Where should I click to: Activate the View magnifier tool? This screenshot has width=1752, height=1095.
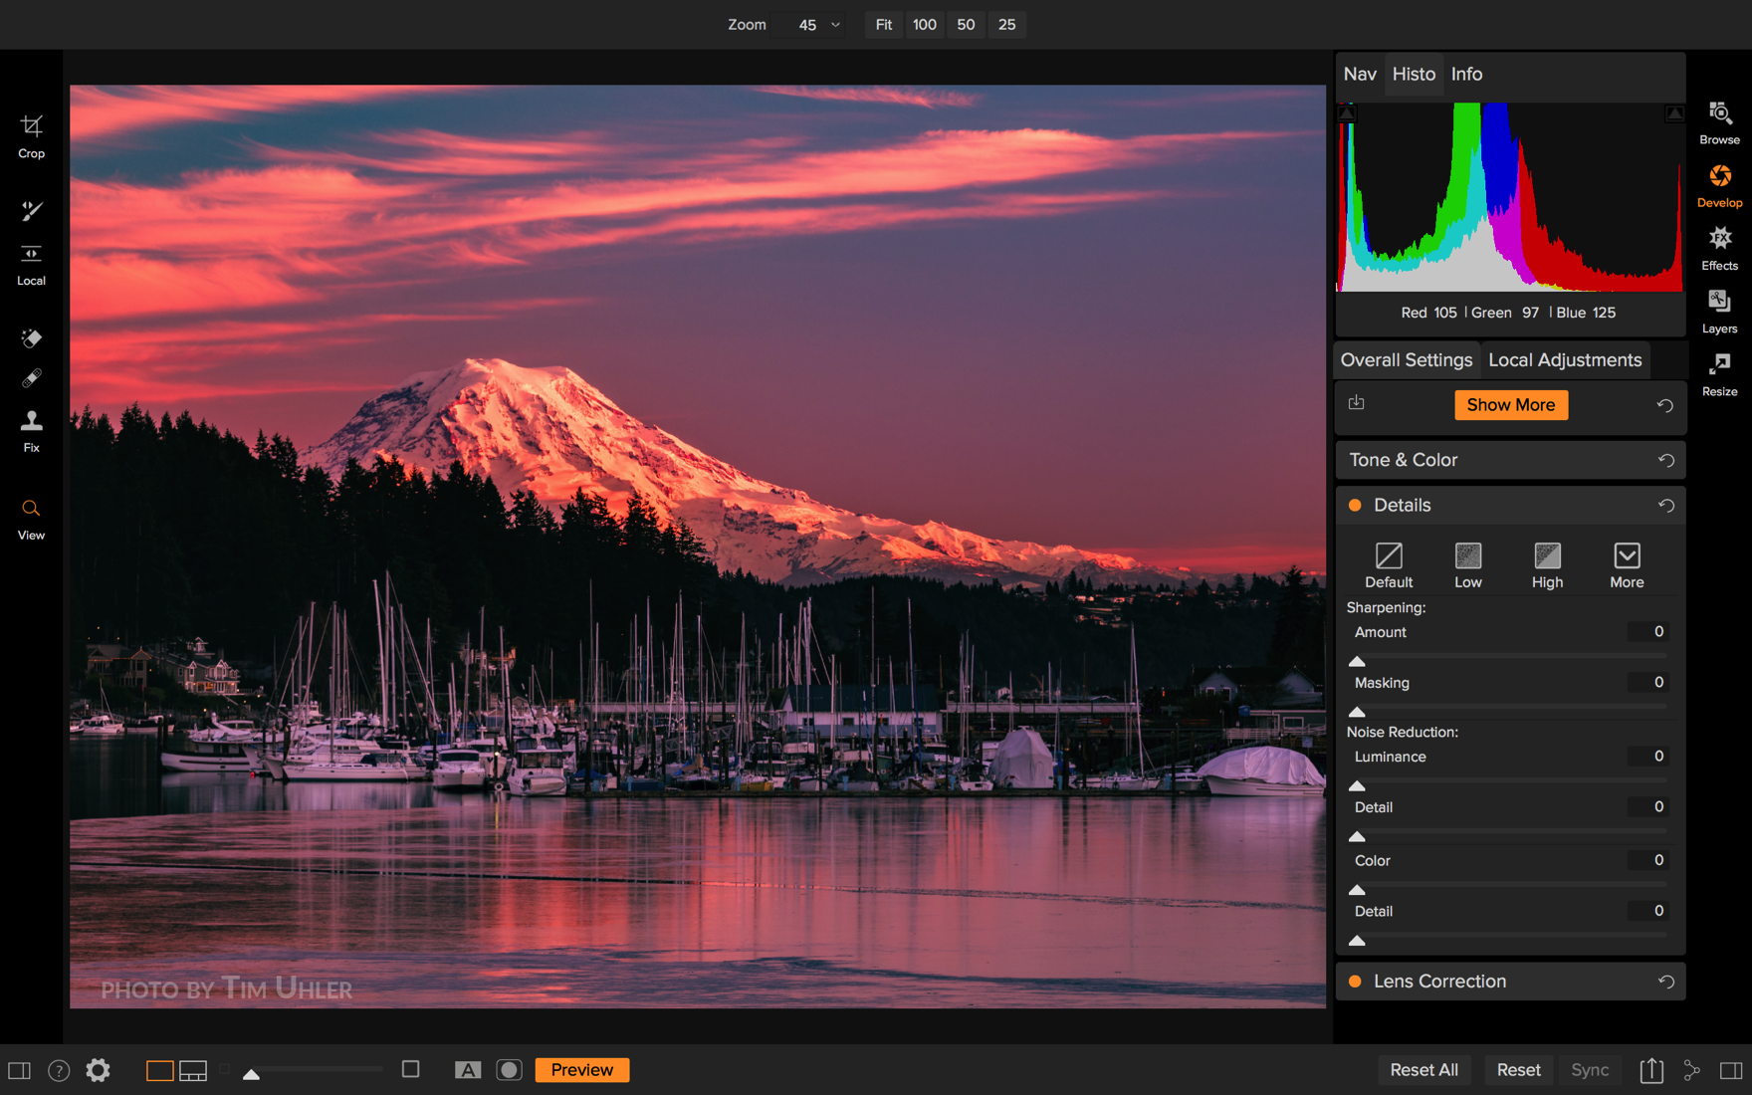click(31, 520)
